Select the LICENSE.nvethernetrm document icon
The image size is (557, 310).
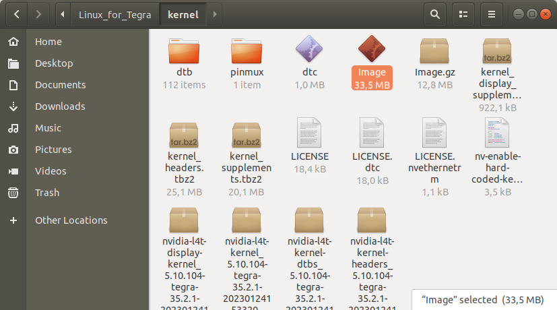[434, 133]
